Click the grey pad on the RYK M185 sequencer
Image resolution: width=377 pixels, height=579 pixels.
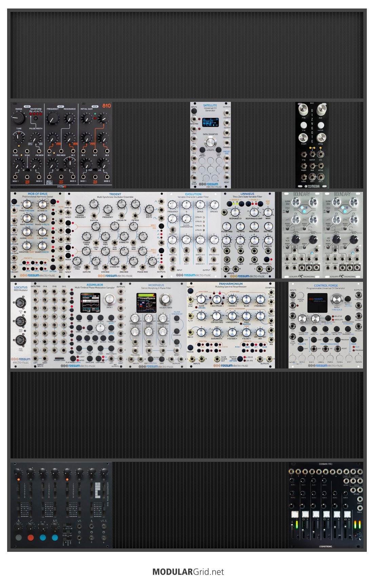[x=18, y=538]
